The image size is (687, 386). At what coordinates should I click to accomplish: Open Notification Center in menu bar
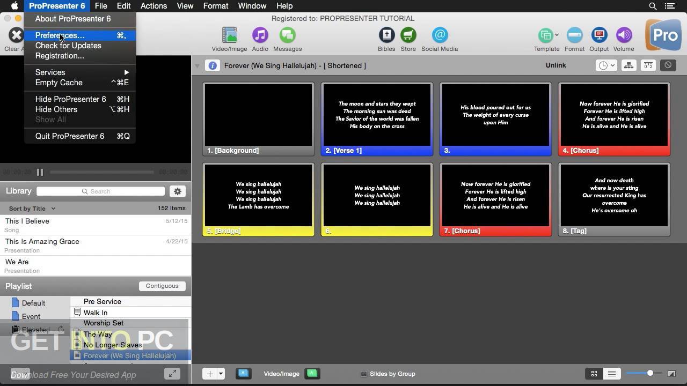point(669,6)
